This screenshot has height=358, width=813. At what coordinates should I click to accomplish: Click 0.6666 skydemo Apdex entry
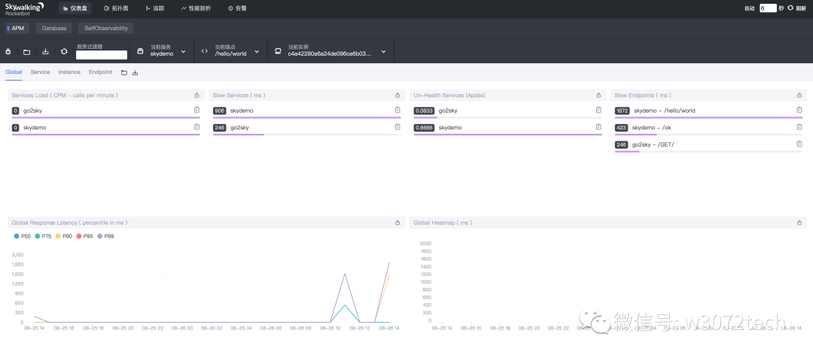click(507, 129)
